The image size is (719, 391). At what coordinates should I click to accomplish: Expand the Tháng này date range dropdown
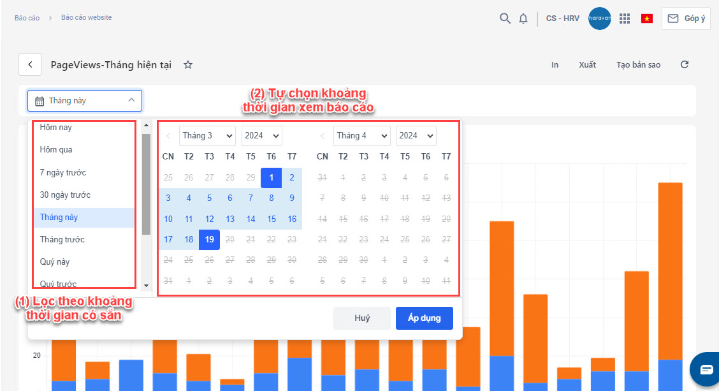pyautogui.click(x=85, y=101)
